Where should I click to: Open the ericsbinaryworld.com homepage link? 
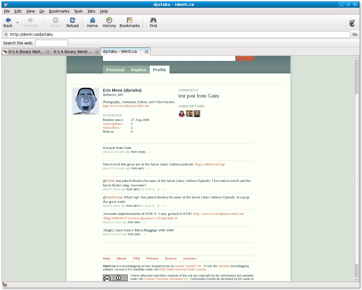coord(126,106)
